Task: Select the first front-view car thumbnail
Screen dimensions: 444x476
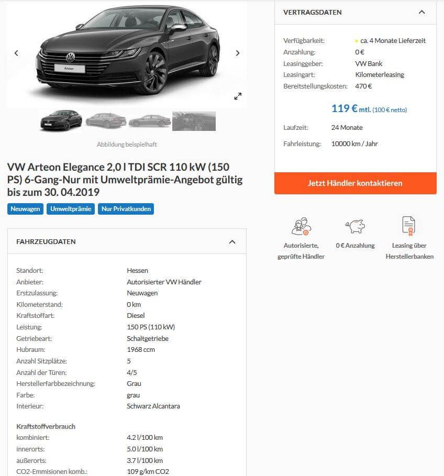Action: [61, 120]
